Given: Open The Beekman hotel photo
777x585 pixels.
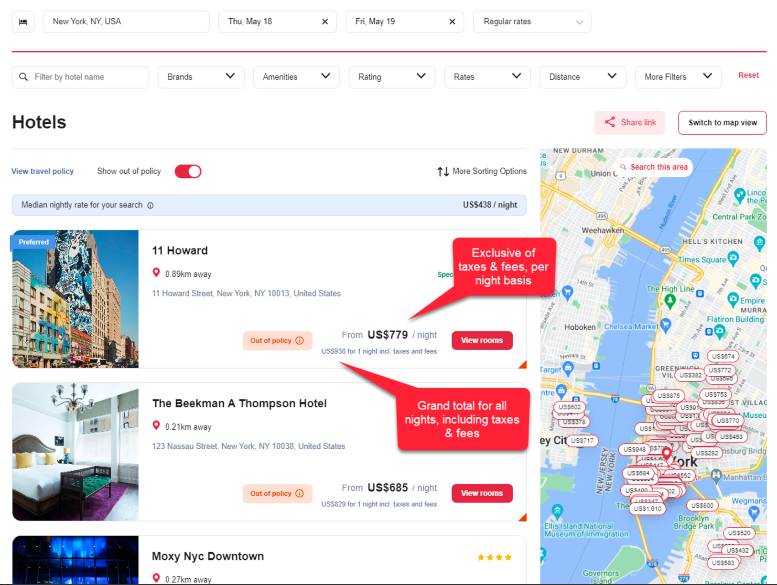Looking at the screenshot, I should pyautogui.click(x=76, y=452).
